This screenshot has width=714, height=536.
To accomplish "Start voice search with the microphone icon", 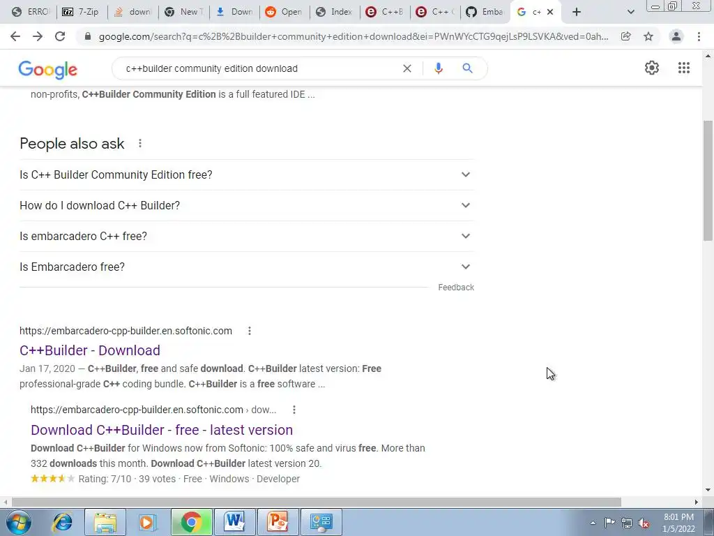I will tap(438, 68).
